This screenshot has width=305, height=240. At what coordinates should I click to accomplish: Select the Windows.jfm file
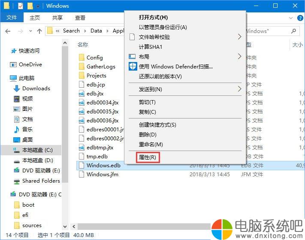click(x=99, y=175)
